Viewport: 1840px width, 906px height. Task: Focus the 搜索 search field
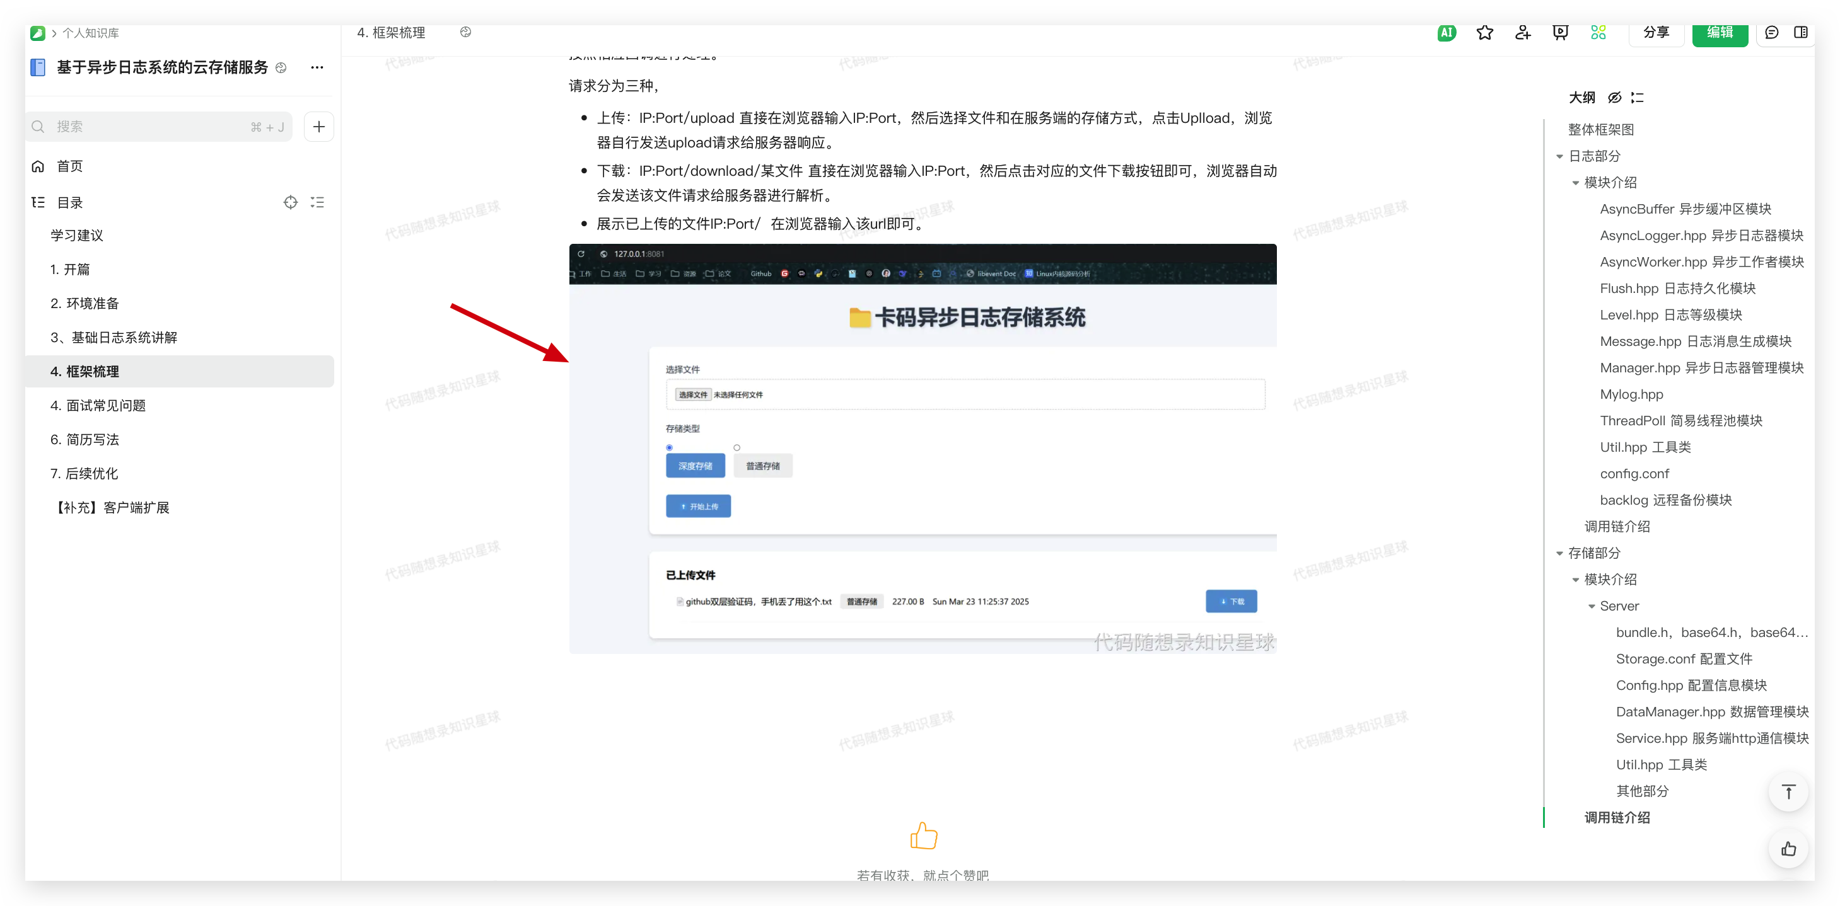tap(158, 127)
